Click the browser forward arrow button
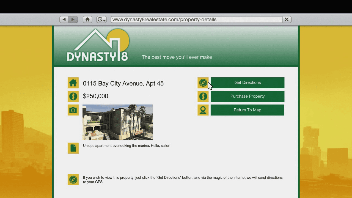352x198 pixels. pos(73,20)
